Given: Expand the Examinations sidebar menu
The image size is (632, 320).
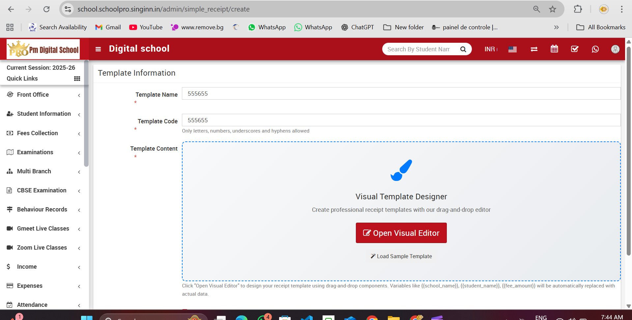Looking at the screenshot, I should pos(35,152).
